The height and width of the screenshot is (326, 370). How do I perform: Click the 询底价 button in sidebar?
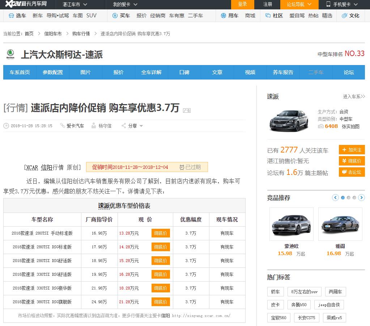352,161
